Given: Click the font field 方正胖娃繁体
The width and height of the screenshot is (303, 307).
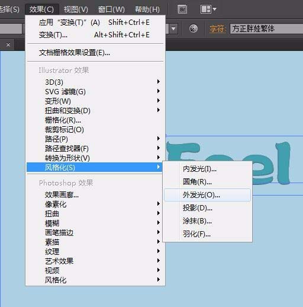Looking at the screenshot, I should (x=266, y=29).
